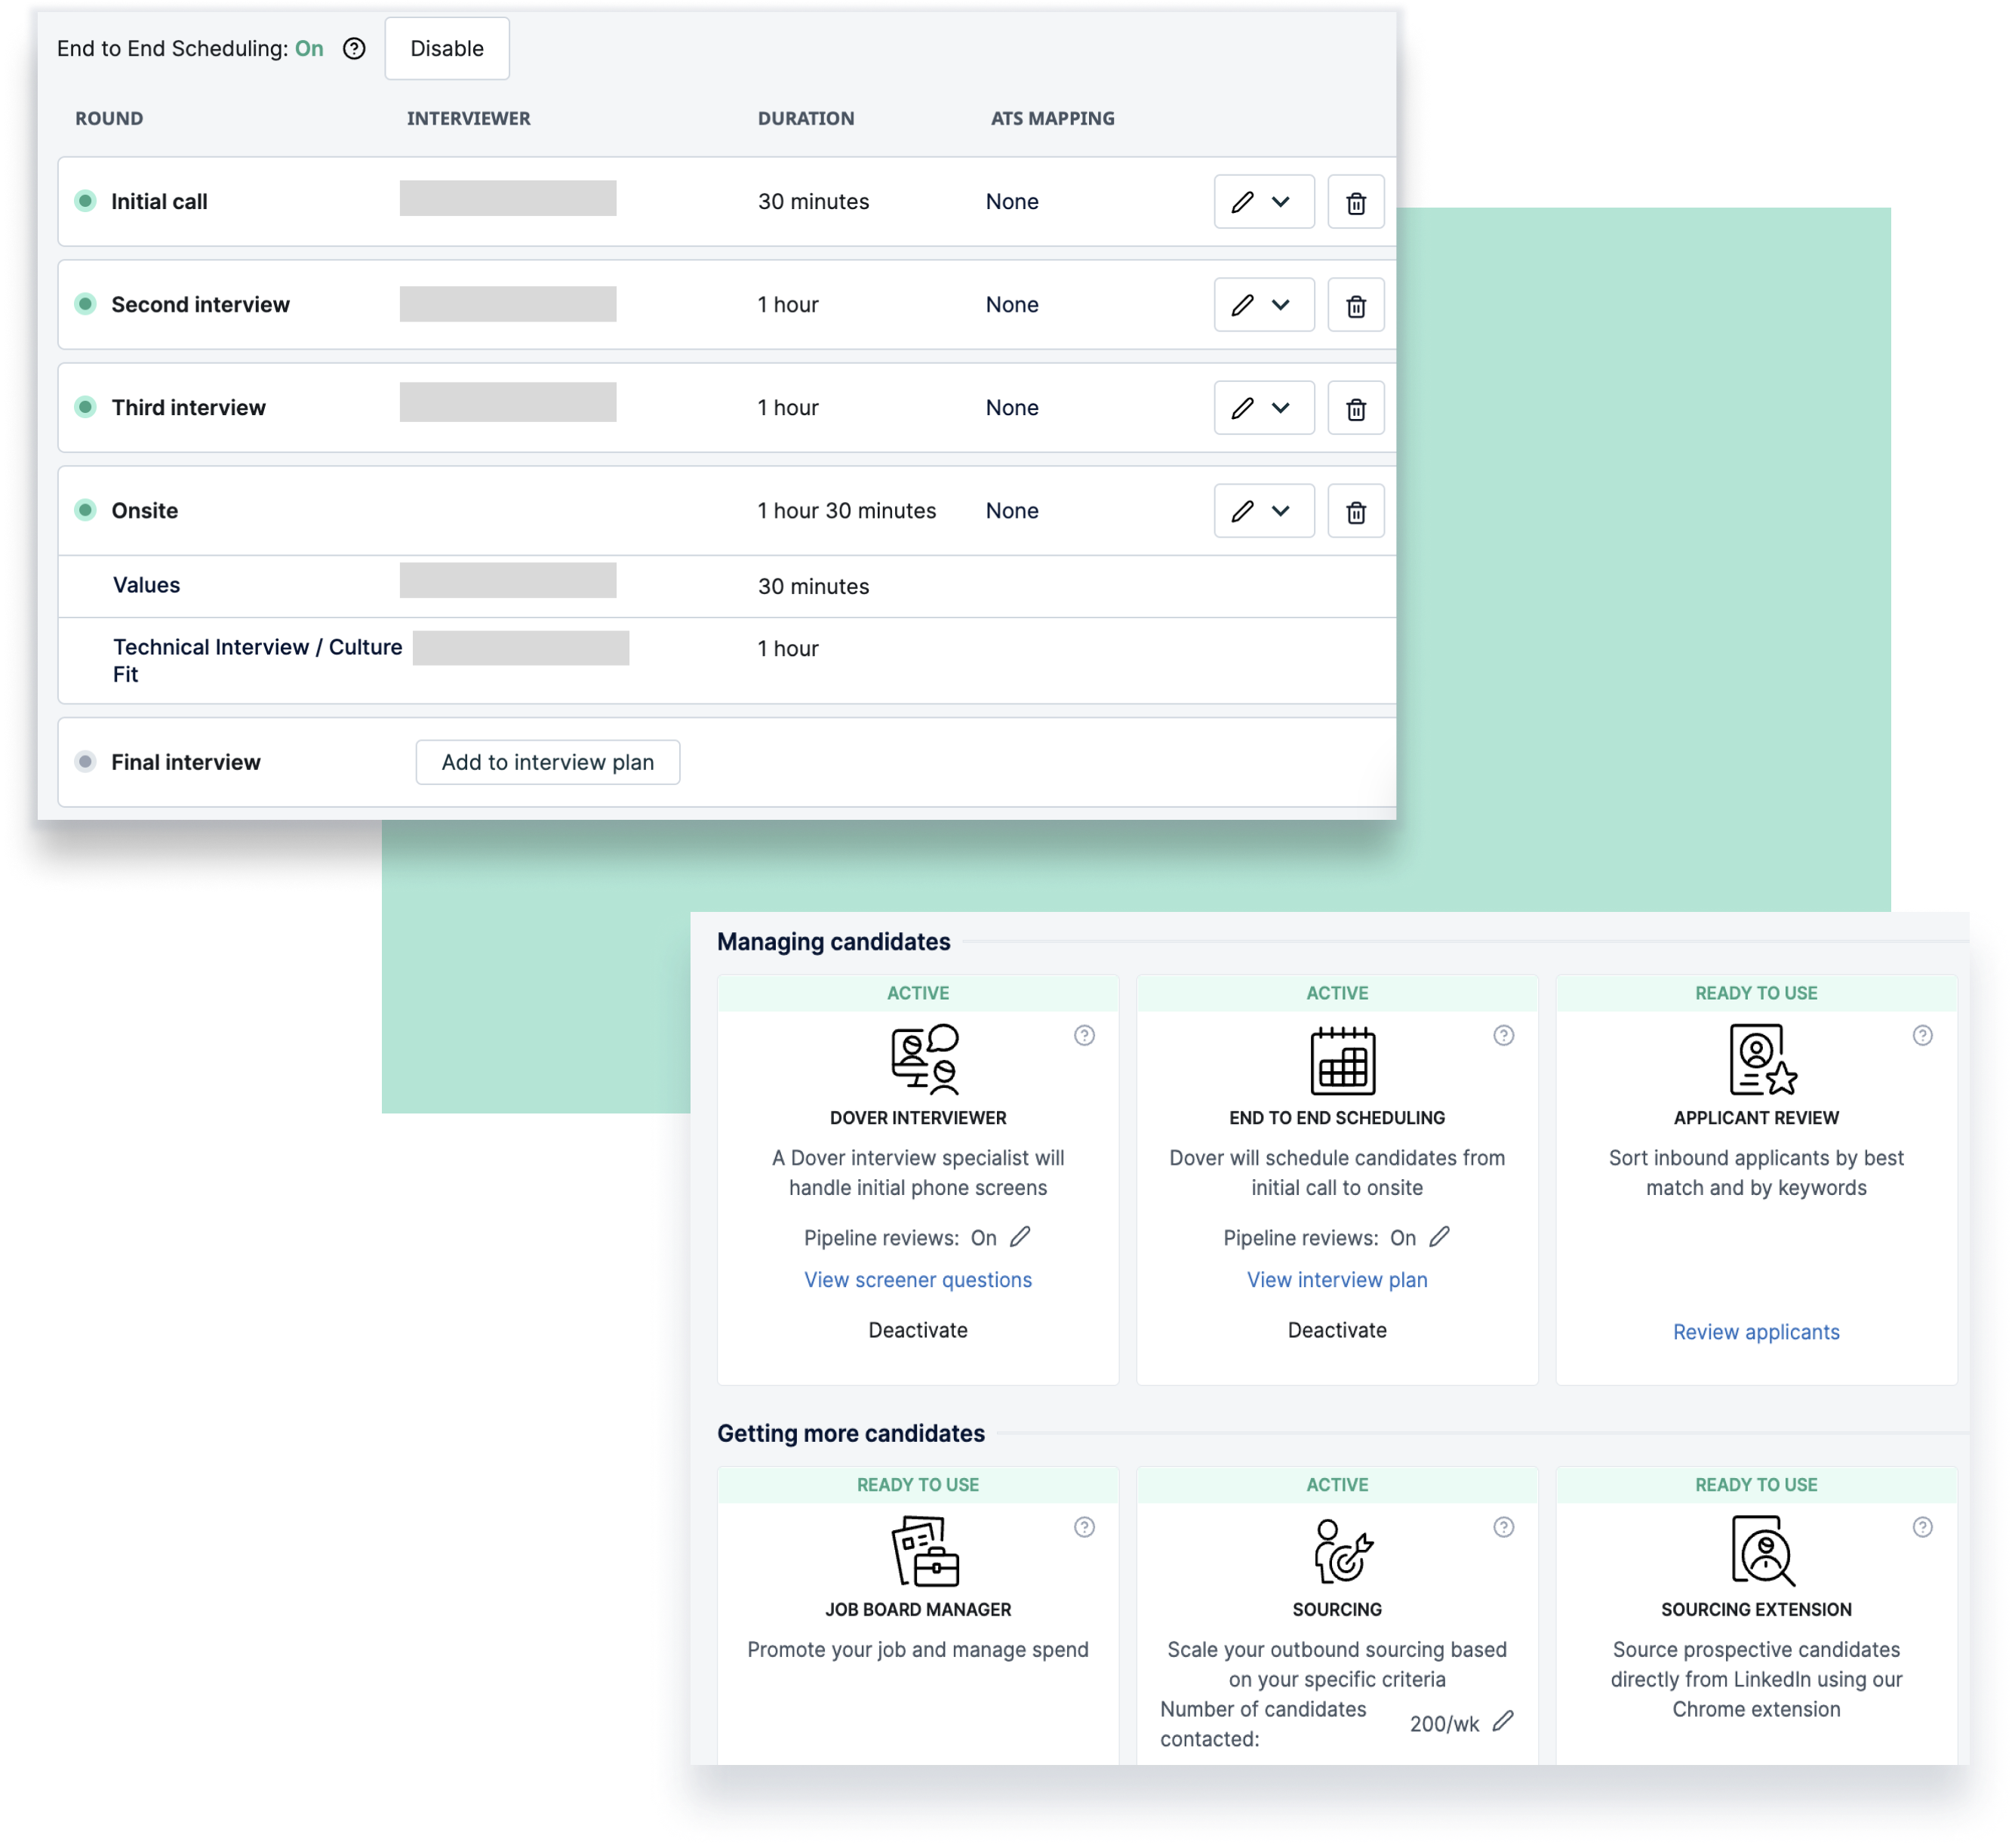Image resolution: width=2015 pixels, height=1848 pixels.
Task: Click the Applicant Review icon
Action: 1763,1059
